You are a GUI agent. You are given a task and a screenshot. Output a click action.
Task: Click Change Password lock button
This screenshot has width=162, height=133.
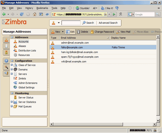(102, 32)
